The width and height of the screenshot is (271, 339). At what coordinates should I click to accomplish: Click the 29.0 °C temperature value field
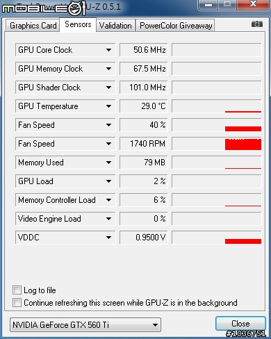[144, 106]
